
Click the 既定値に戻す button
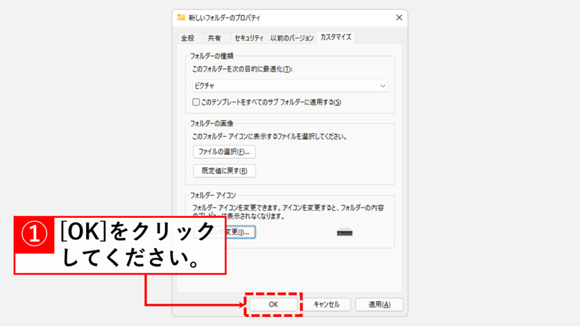(224, 171)
